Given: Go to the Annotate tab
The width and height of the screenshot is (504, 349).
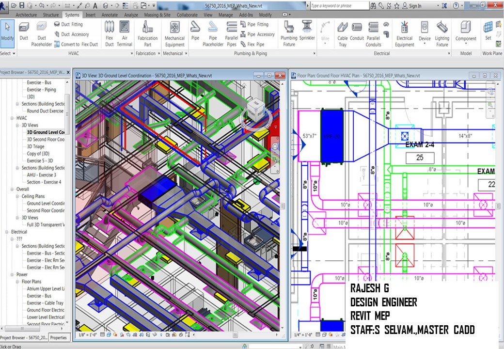Looking at the screenshot, I should click(x=110, y=15).
